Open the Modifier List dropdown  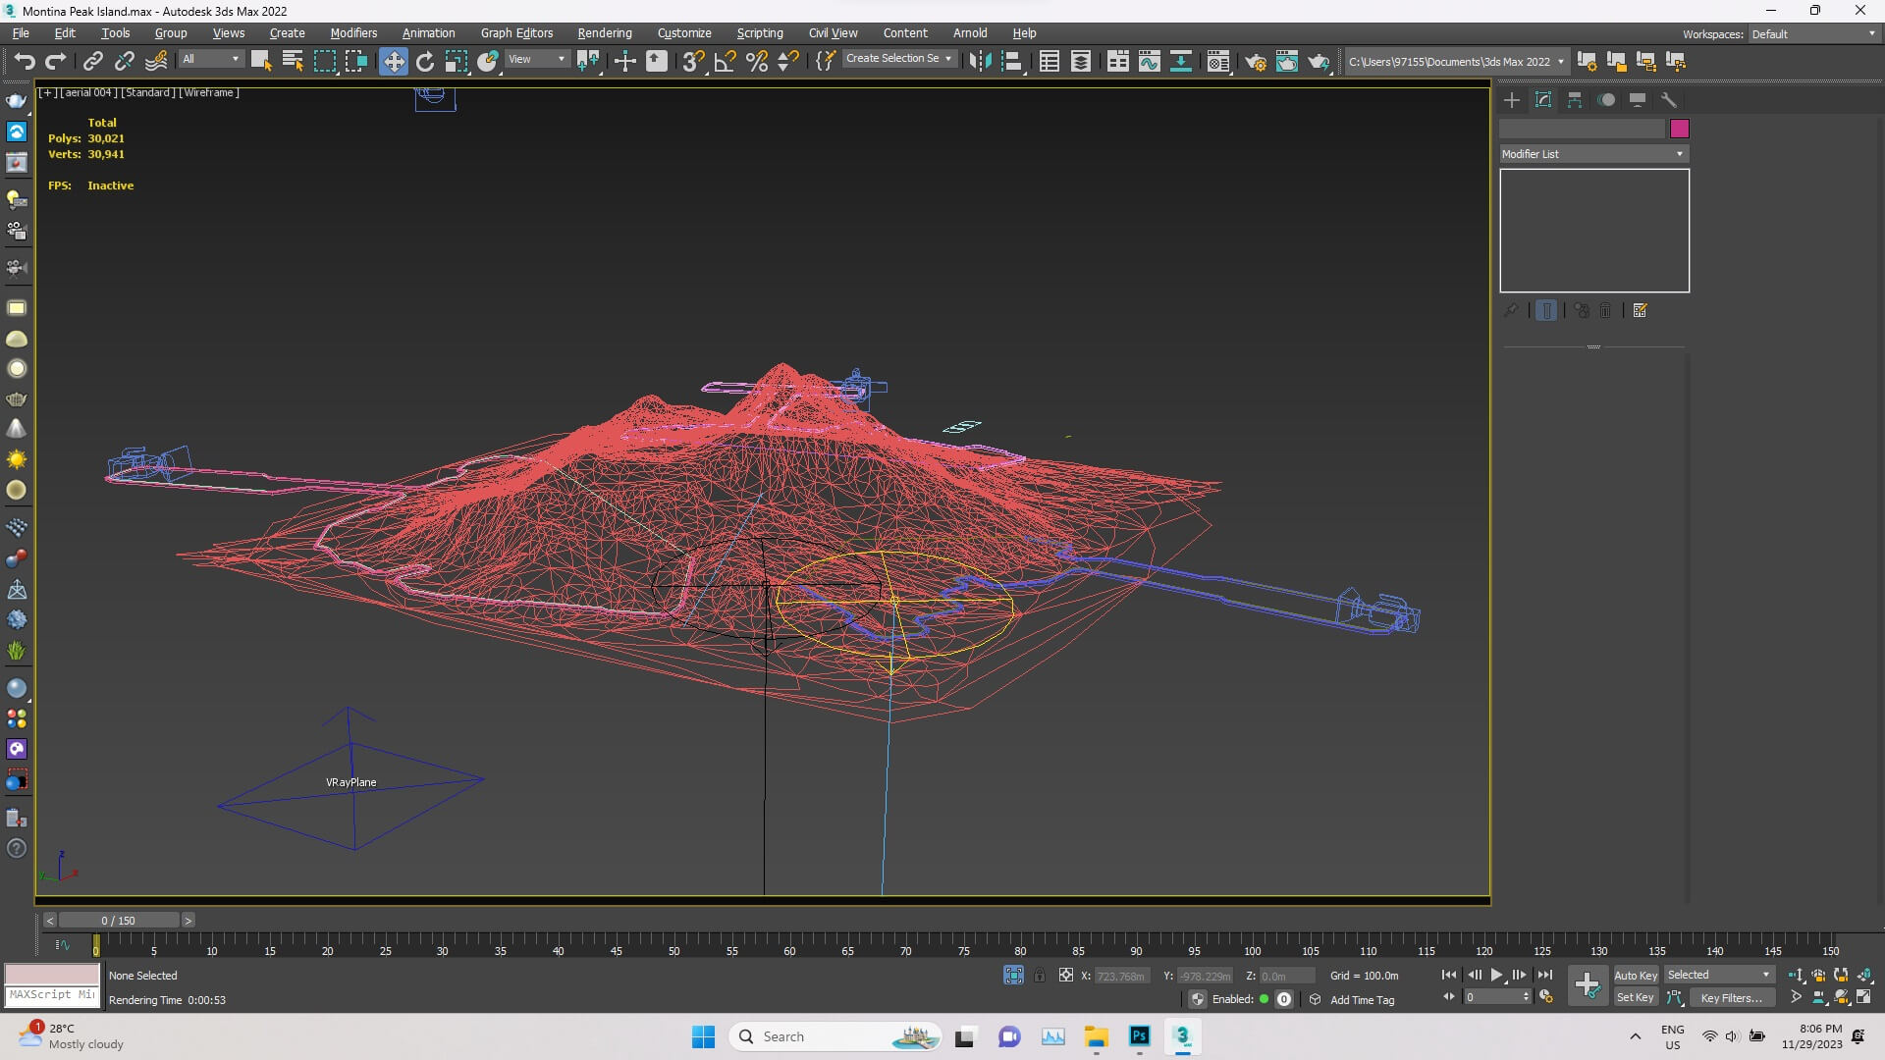pos(1592,154)
